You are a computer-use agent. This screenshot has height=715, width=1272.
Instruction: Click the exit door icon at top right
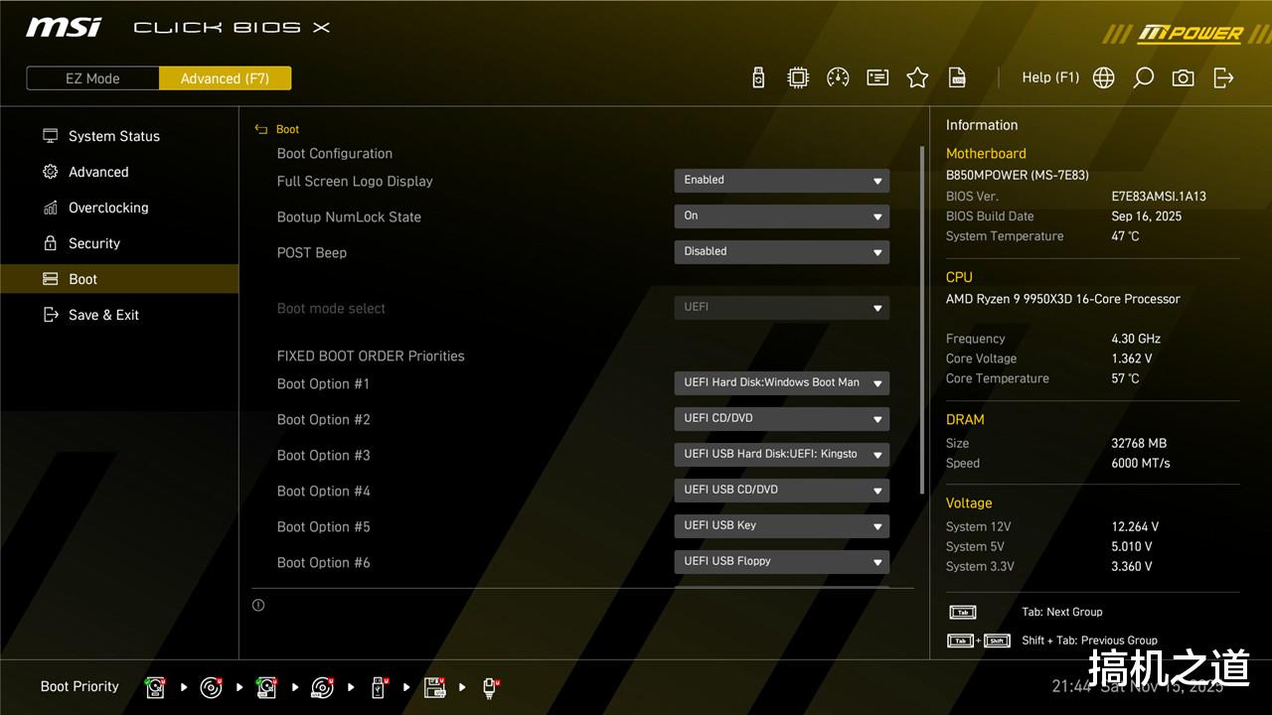1223,77
